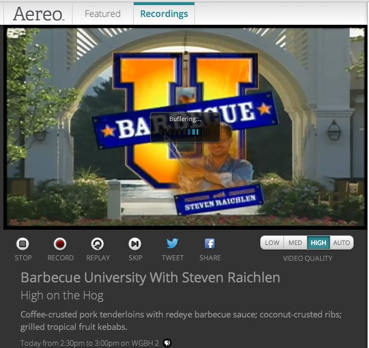
Task: Set video quality to LOW
Action: coord(272,243)
